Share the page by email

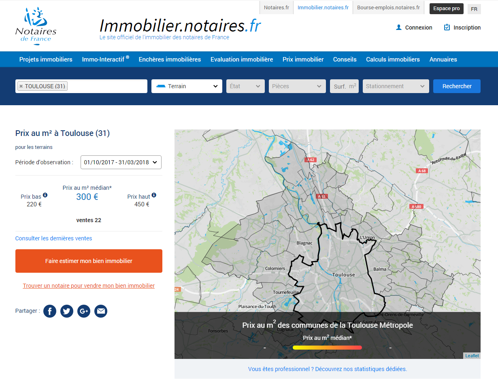tap(101, 311)
